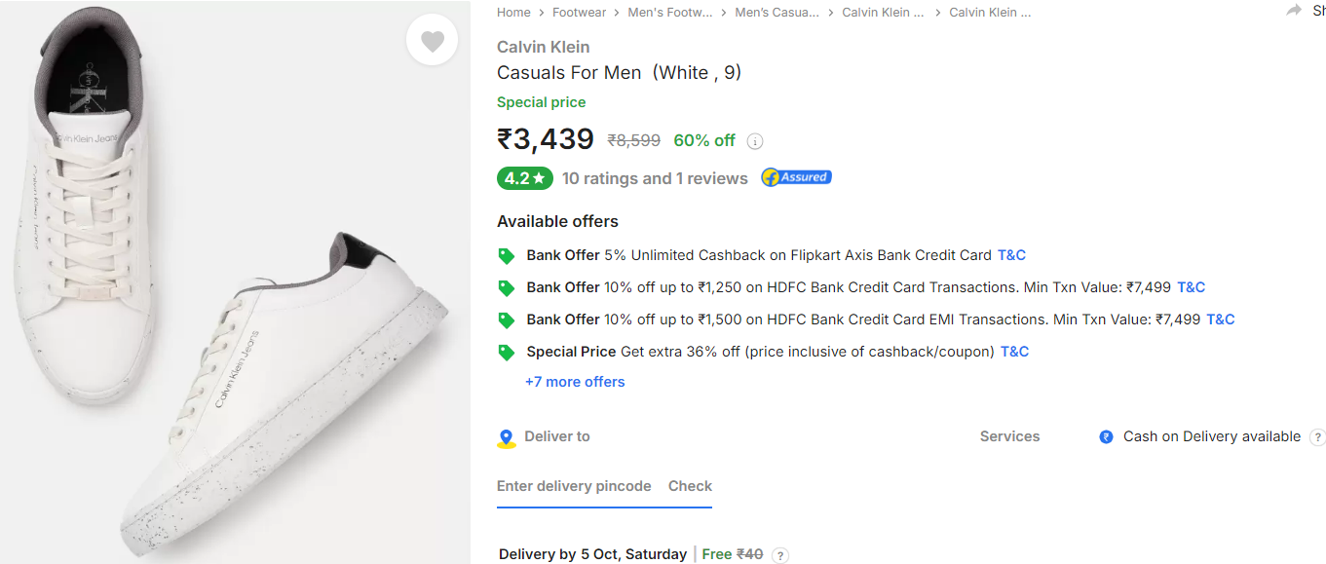Open price info icon beside 60% off
The image size is (1326, 564).
tap(755, 141)
